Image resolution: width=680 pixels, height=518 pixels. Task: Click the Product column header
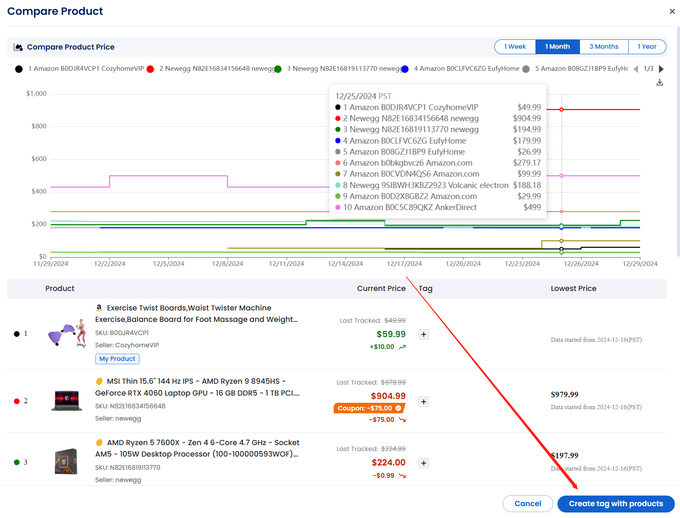click(x=60, y=288)
